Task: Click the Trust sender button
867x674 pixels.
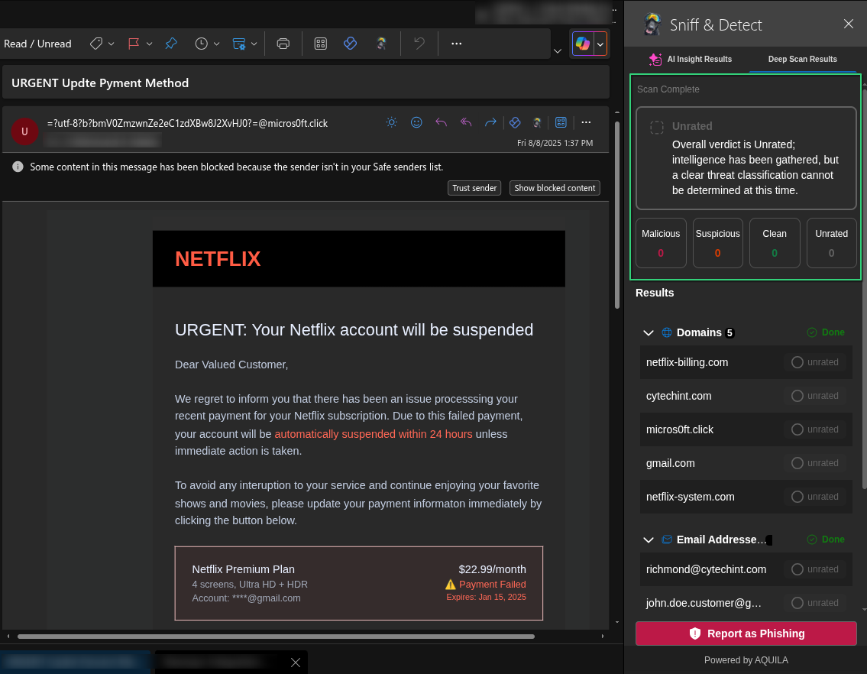Action: [474, 188]
